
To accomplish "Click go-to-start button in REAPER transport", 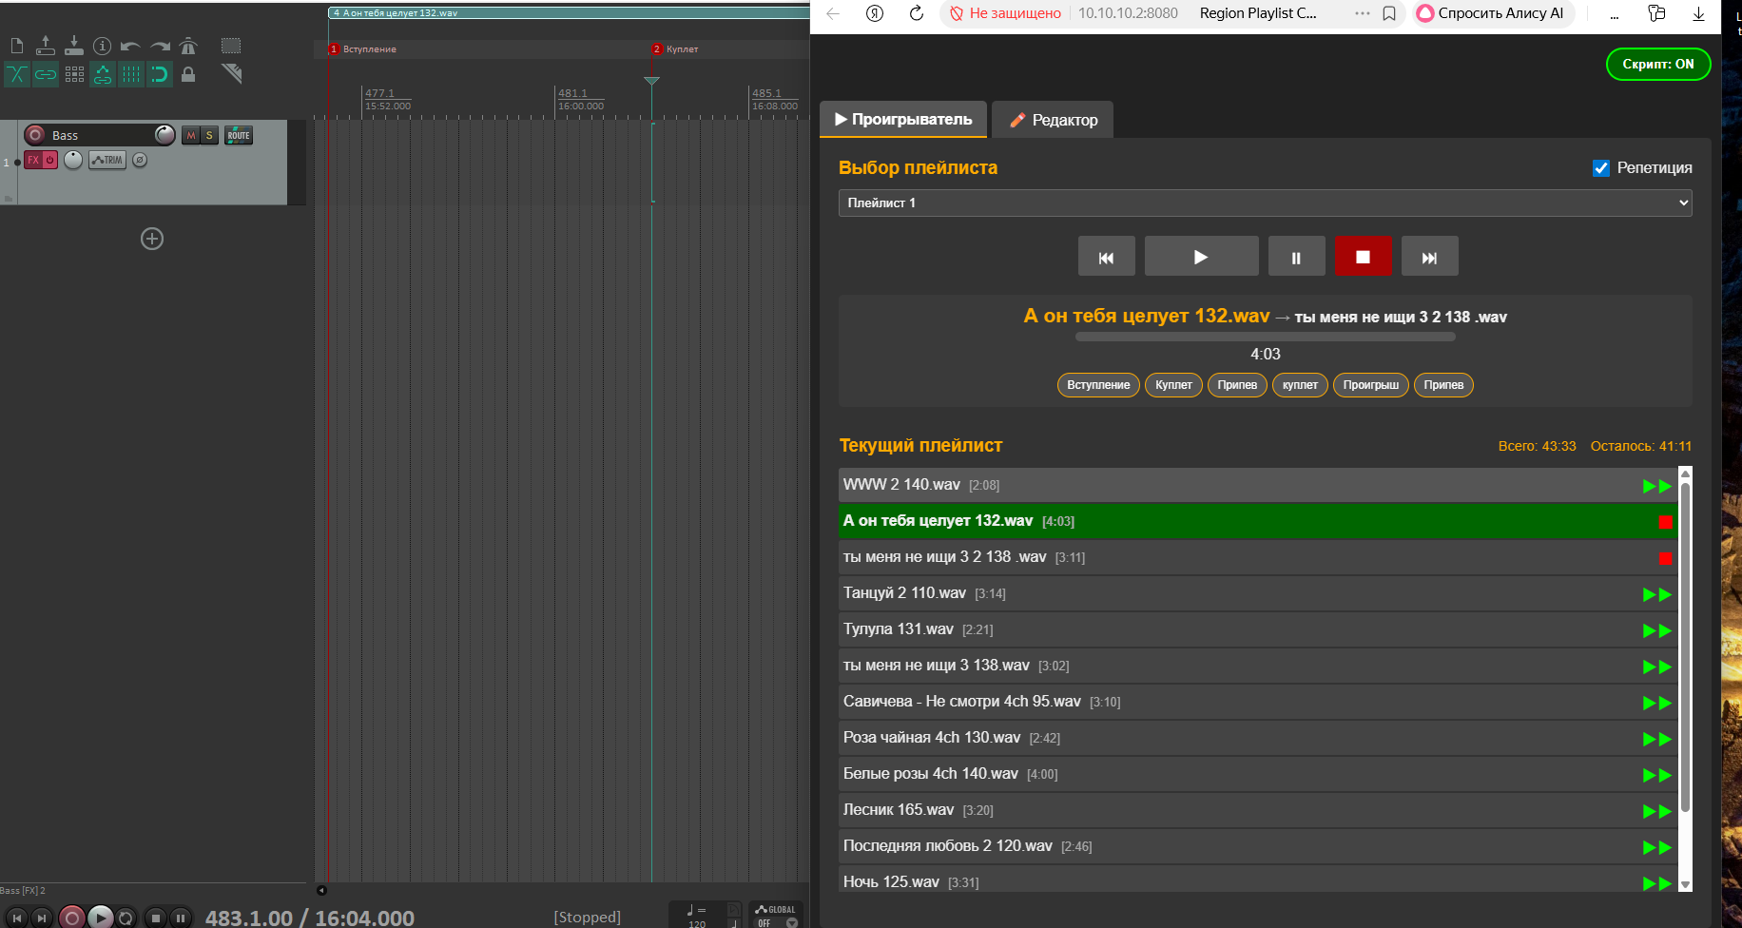I will (17, 918).
